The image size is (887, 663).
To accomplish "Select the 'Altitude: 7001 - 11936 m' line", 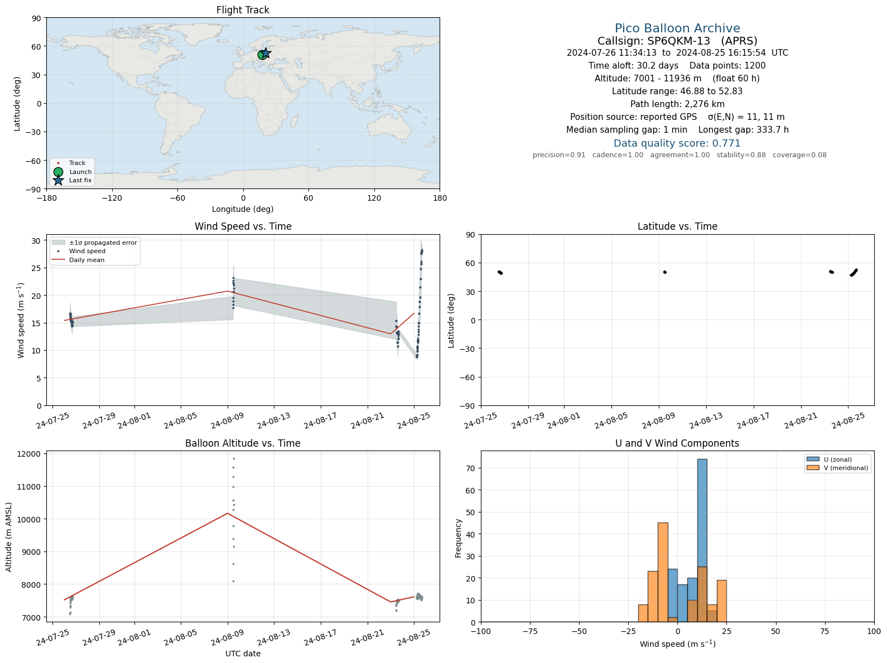I will [x=648, y=79].
